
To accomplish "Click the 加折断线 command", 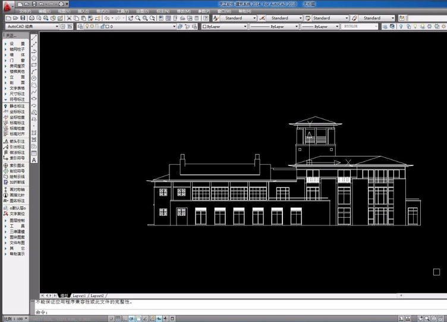I will pos(14,182).
